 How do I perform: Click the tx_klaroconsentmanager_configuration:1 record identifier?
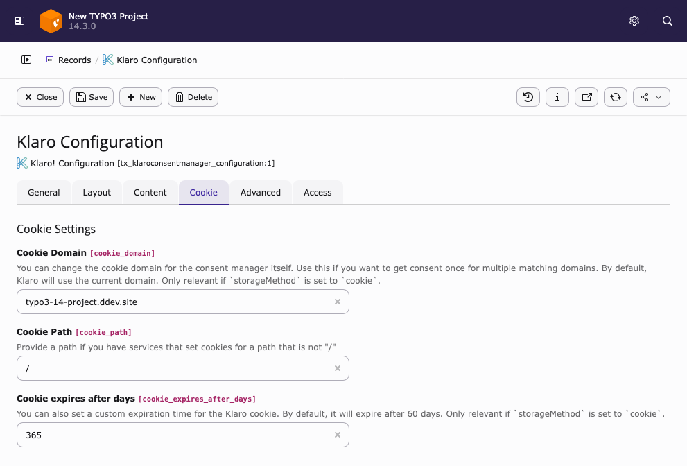click(x=196, y=163)
